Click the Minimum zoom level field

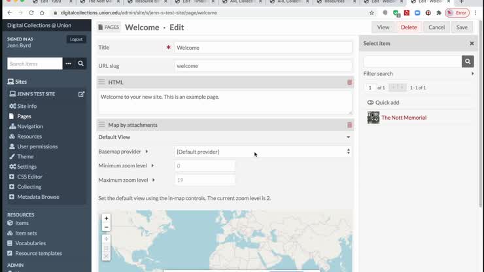[x=204, y=166]
